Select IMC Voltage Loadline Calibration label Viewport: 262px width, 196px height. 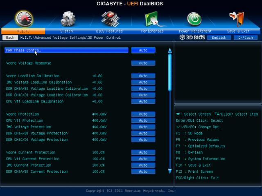click(x=39, y=82)
